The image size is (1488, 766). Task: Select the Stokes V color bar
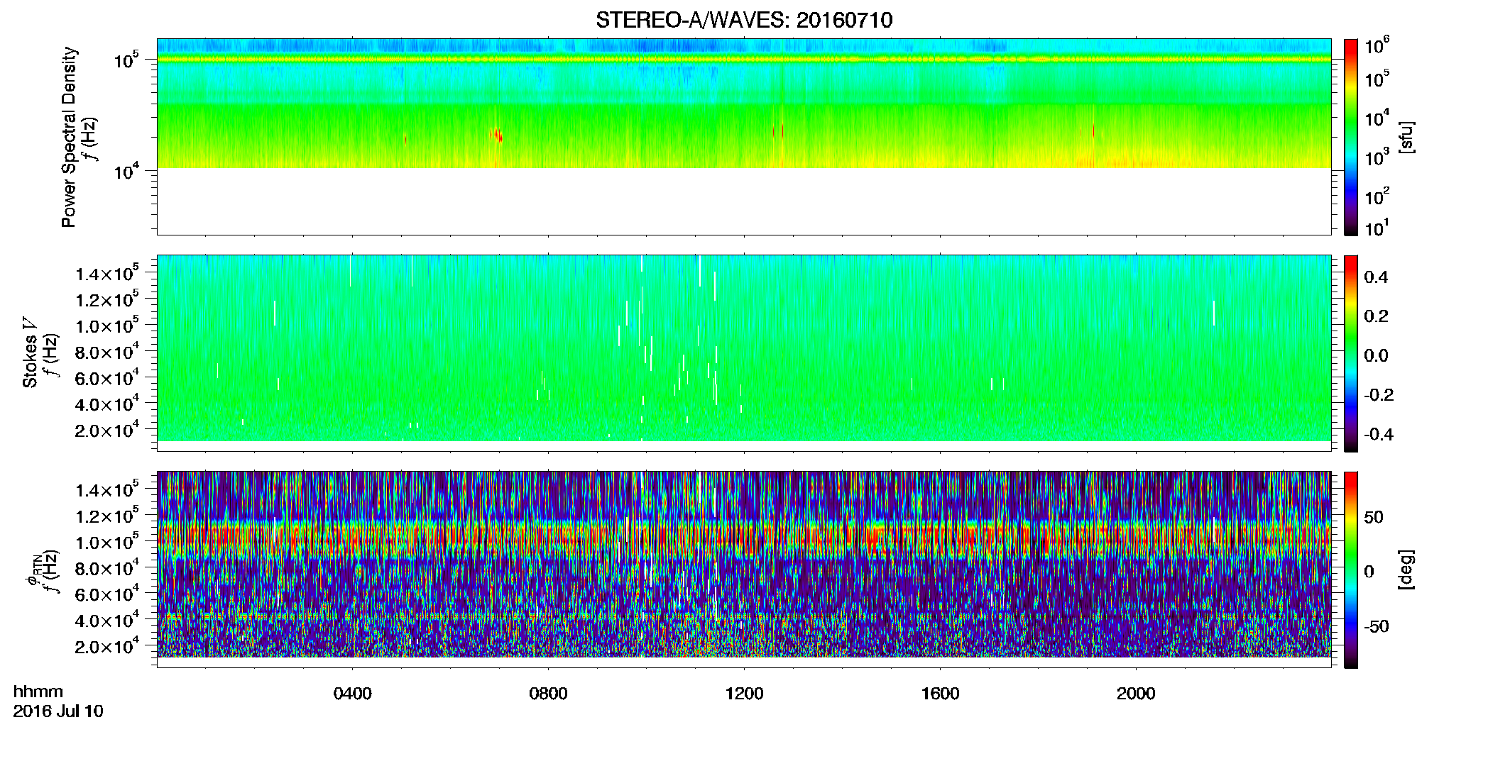[x=1350, y=353]
